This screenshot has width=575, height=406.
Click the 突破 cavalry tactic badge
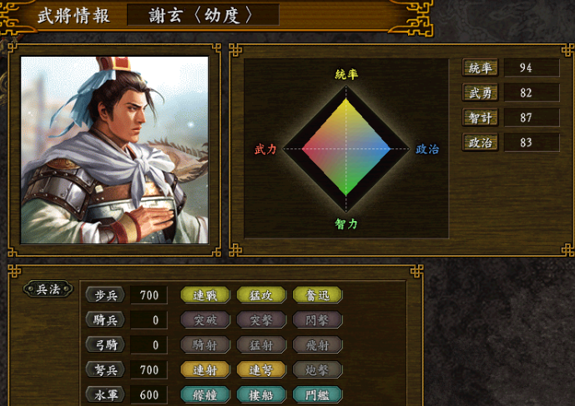coord(205,320)
